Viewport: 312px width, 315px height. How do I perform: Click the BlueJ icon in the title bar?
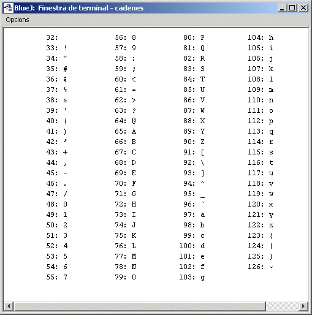(9, 8)
